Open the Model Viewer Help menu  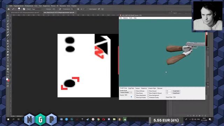[x=135, y=18]
